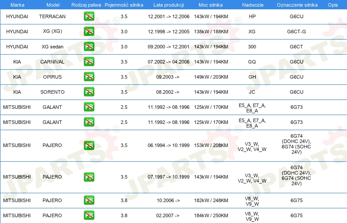Click the fuel icon in the 153kW PAJERO row
The height and width of the screenshot is (223, 347).
point(89,146)
